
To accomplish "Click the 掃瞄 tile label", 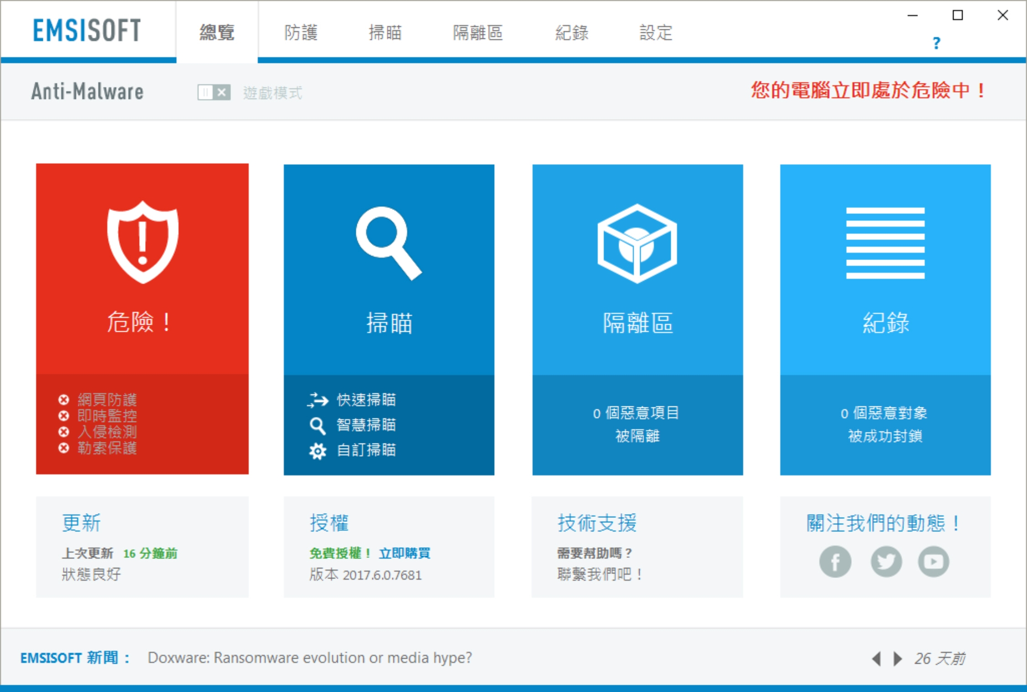I will (389, 323).
